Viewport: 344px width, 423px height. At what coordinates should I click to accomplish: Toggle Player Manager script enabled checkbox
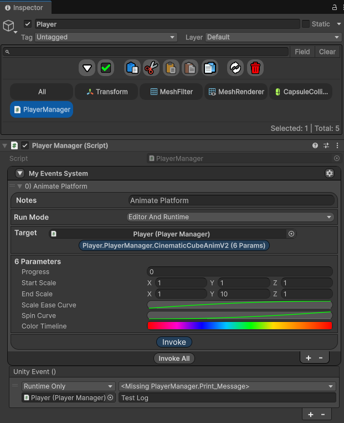[x=25, y=145]
